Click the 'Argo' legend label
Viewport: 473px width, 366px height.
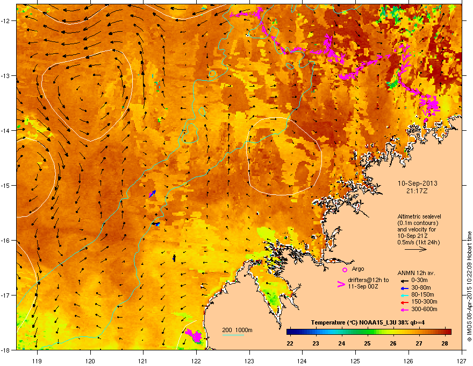click(x=358, y=269)
